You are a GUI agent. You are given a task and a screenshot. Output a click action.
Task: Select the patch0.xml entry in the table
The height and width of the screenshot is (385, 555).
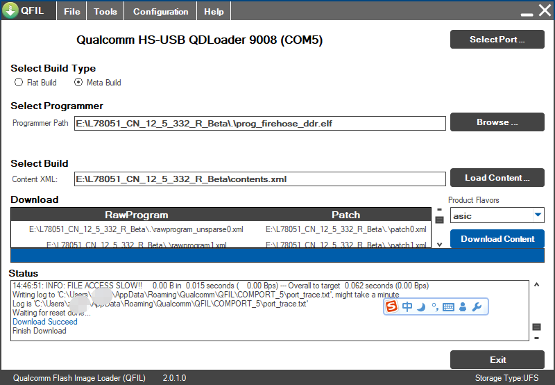click(x=345, y=229)
